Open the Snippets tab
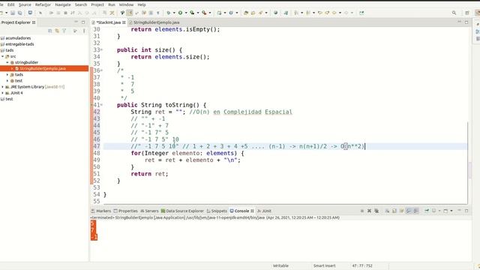The height and width of the screenshot is (270, 480). (x=217, y=211)
